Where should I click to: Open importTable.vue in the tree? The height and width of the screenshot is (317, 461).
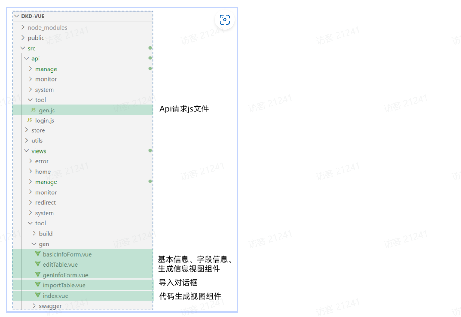click(x=83, y=285)
